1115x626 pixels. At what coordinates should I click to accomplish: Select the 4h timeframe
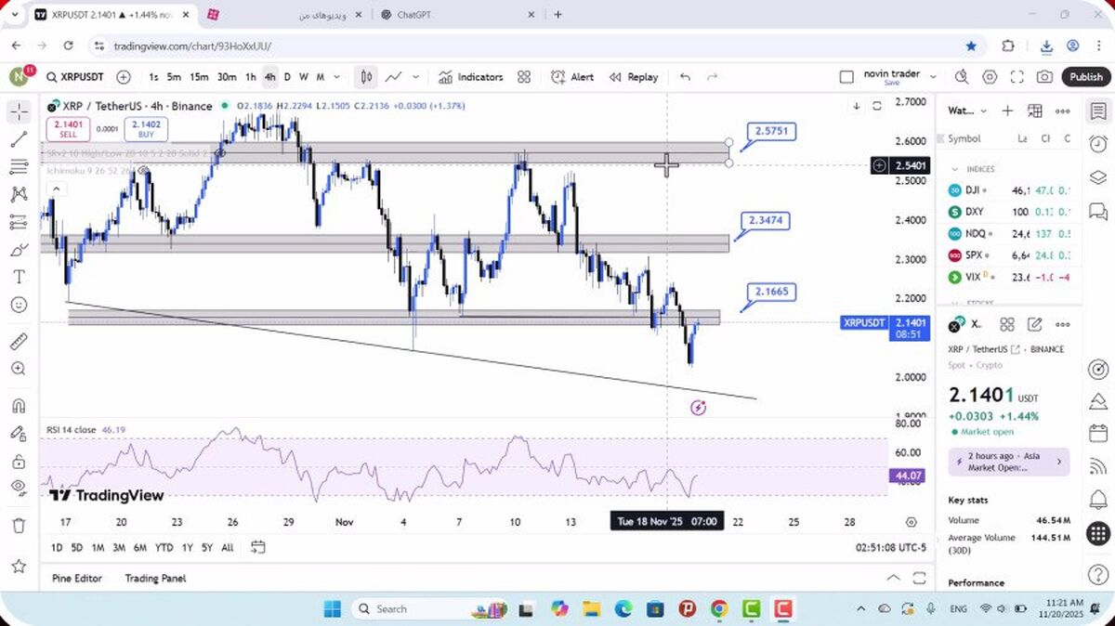click(x=269, y=77)
